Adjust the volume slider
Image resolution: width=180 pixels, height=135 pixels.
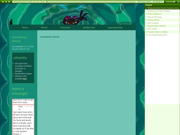(x=170, y=2)
